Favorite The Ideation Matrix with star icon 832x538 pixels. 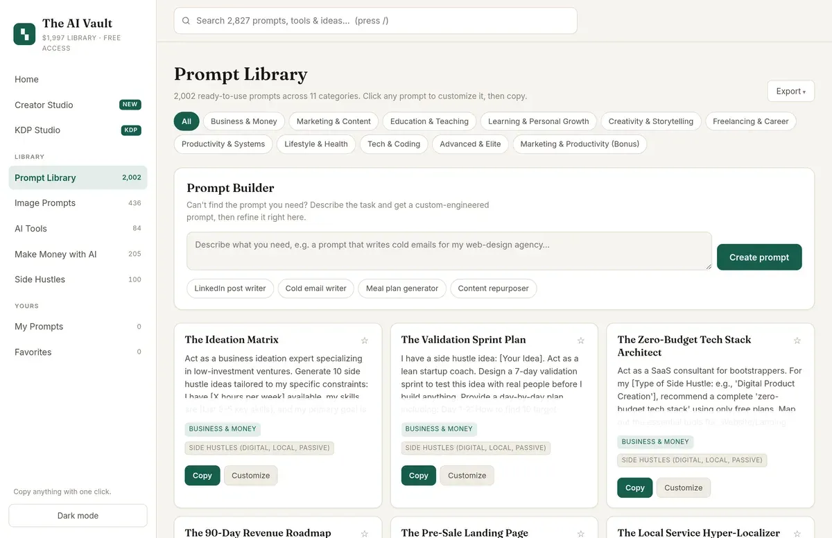click(x=365, y=340)
